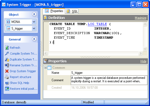
Task: Click the Rename System Trigger icon
Action: pyautogui.click(x=7, y=65)
